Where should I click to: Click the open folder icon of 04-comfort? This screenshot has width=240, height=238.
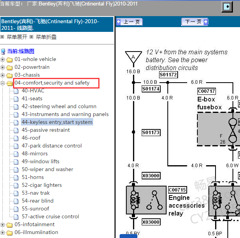point(9,83)
